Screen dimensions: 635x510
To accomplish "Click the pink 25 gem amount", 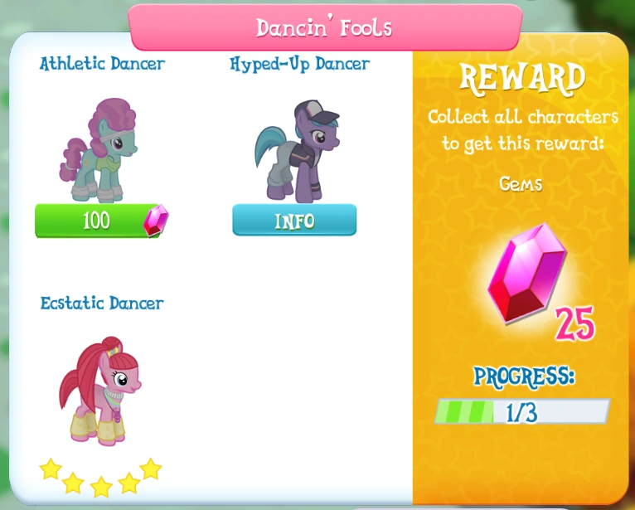I will pyautogui.click(x=575, y=323).
